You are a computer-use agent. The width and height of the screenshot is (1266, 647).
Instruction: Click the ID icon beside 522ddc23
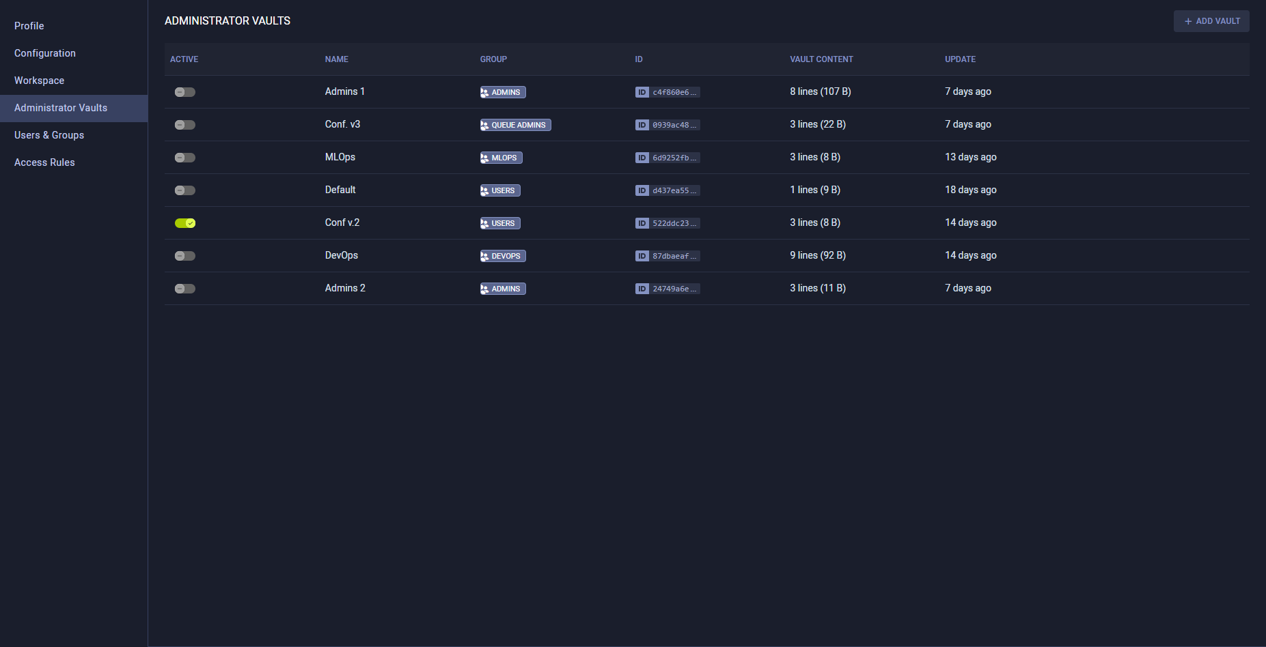[642, 223]
